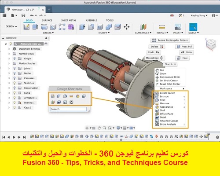Click the Move/Copy arrows toolbar icon
This screenshot has width=220, height=176.
coord(127,27)
